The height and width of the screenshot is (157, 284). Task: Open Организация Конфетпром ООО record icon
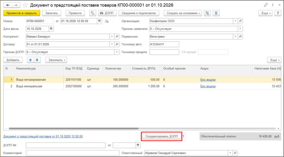240,21
